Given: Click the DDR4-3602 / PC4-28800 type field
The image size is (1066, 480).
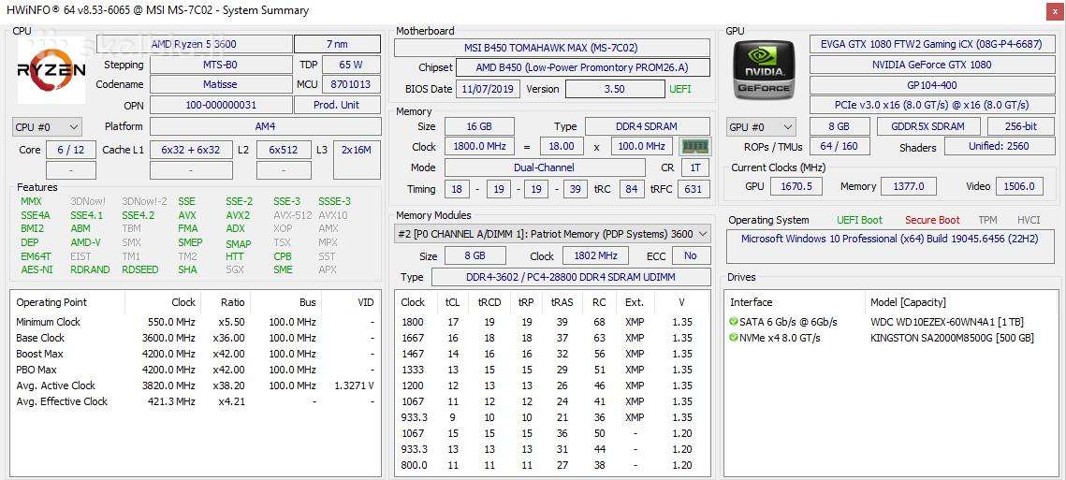Looking at the screenshot, I should (x=571, y=277).
